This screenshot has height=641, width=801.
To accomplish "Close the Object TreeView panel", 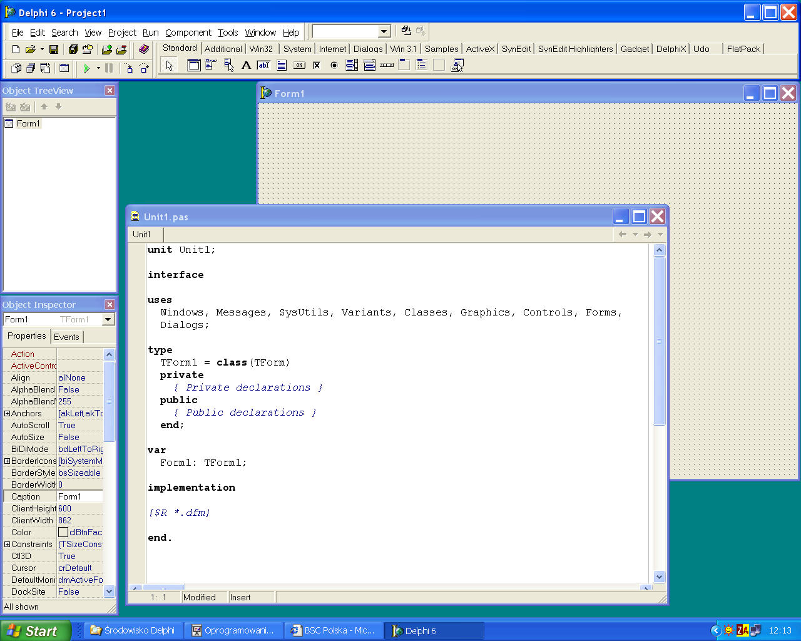I will point(110,90).
